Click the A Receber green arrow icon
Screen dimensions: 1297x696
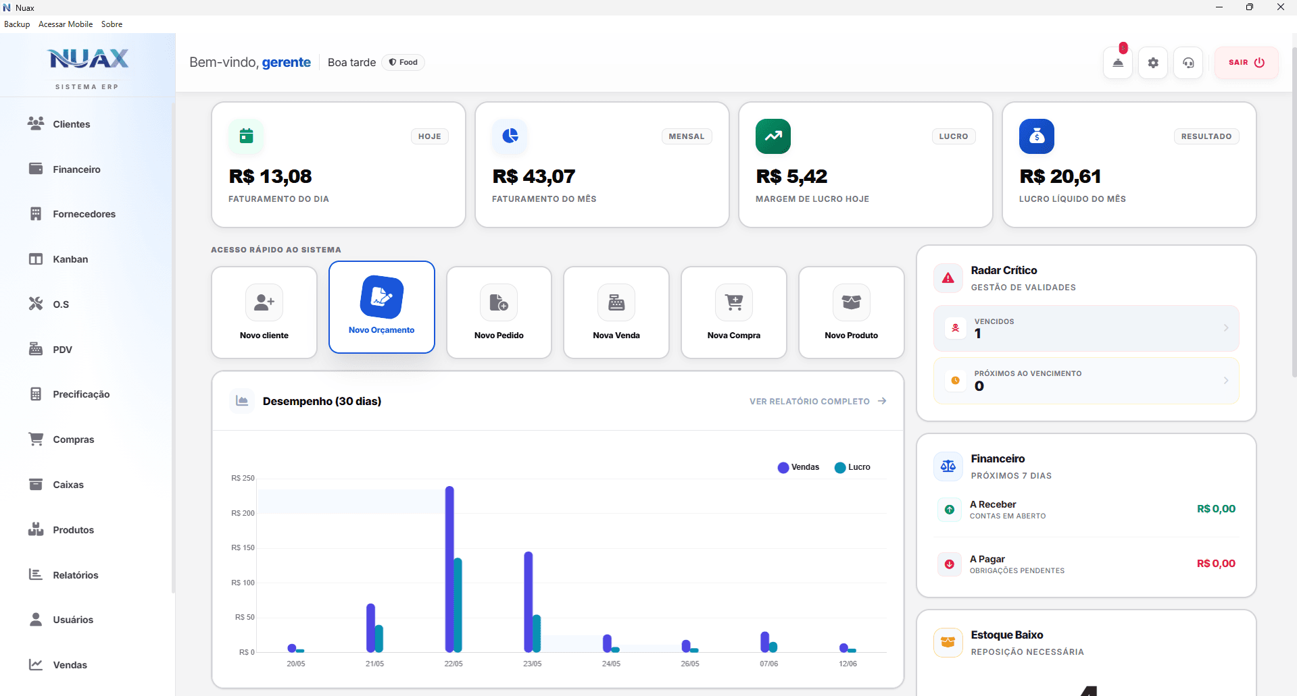click(x=950, y=510)
